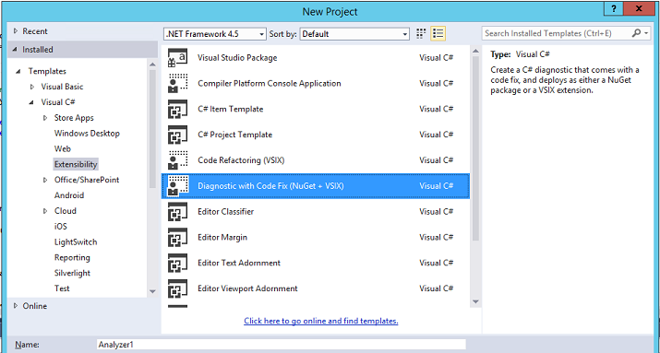Image resolution: width=660 pixels, height=353 pixels.
Task: Collapse the Visual C# node arrow
Action: 31,102
